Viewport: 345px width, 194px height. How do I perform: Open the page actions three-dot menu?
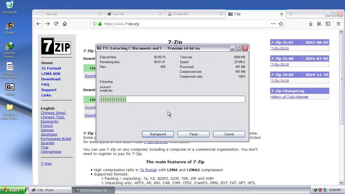[x=273, y=24]
